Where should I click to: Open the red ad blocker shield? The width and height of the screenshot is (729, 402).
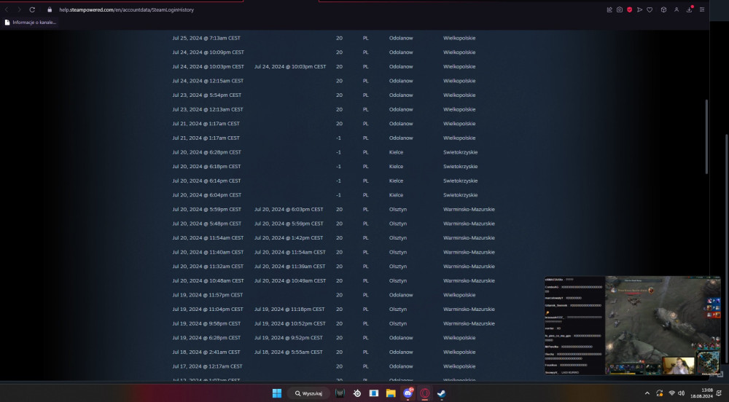click(x=630, y=9)
